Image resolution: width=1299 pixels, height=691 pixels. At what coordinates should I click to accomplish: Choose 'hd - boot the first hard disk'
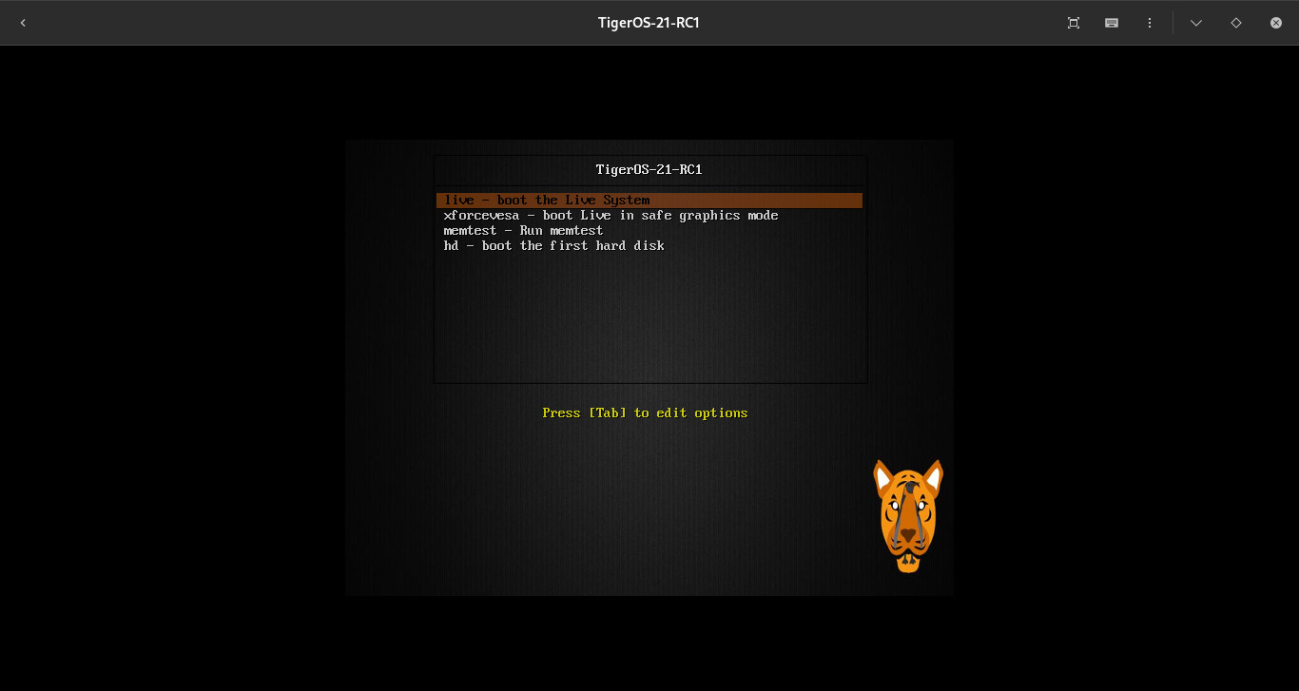pos(553,246)
